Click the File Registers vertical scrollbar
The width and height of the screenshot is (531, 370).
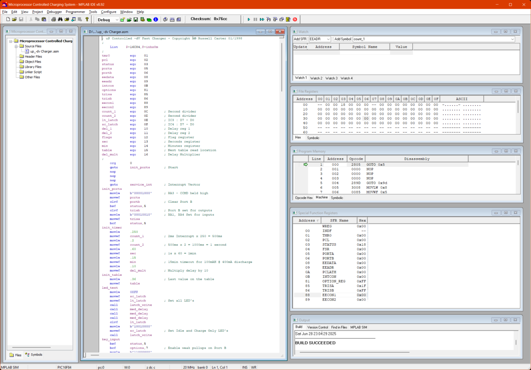tap(518, 106)
